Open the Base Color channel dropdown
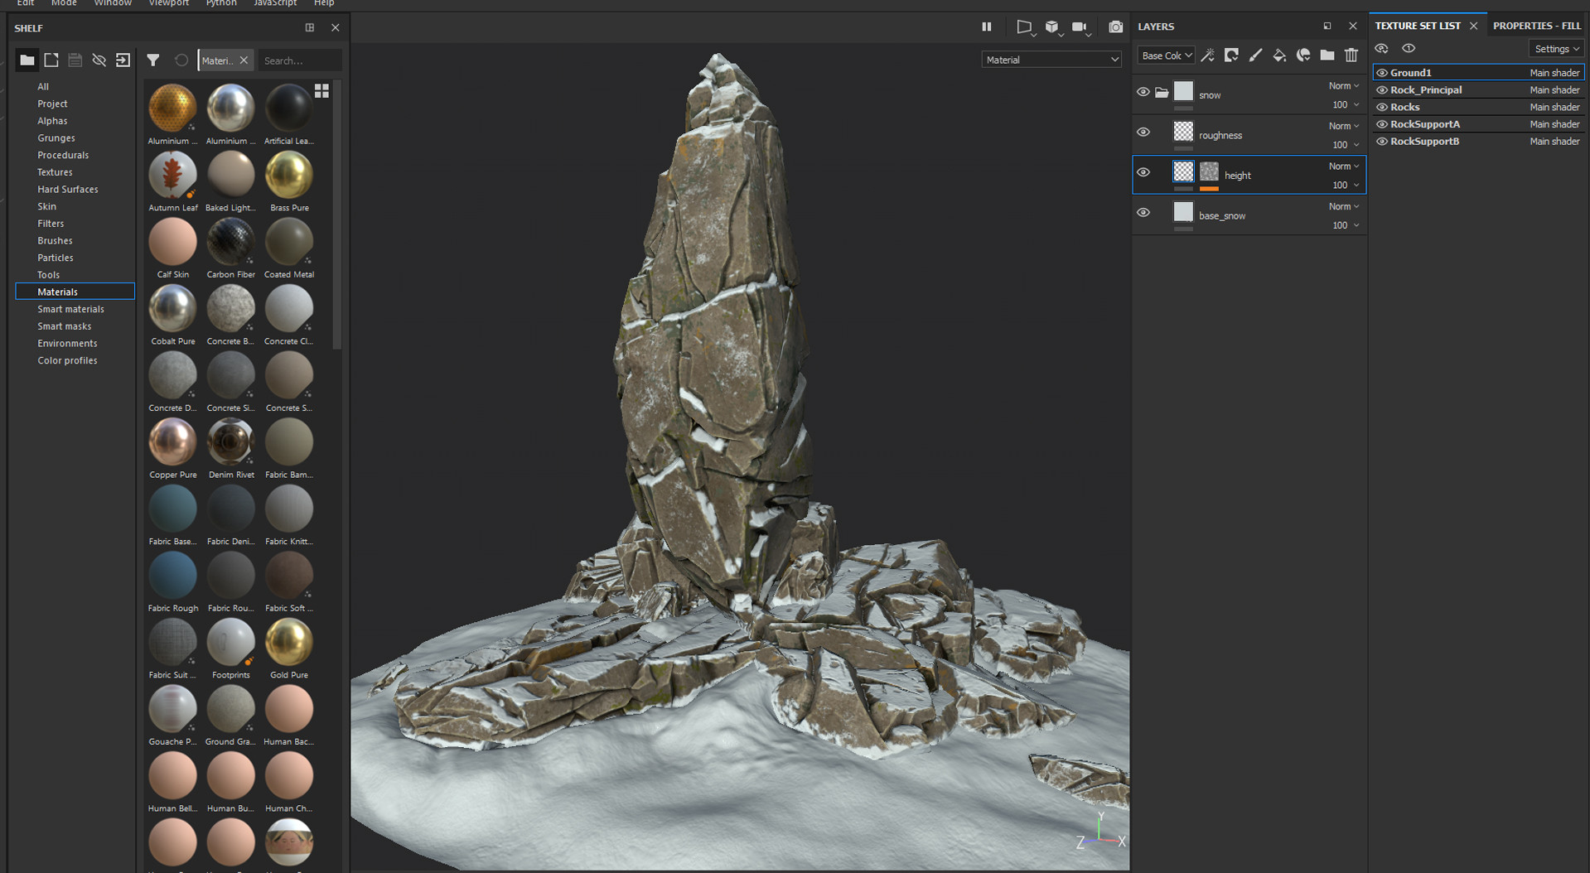 click(x=1166, y=55)
